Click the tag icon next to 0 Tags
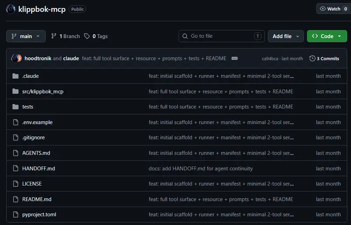The image size is (351, 225). (87, 36)
